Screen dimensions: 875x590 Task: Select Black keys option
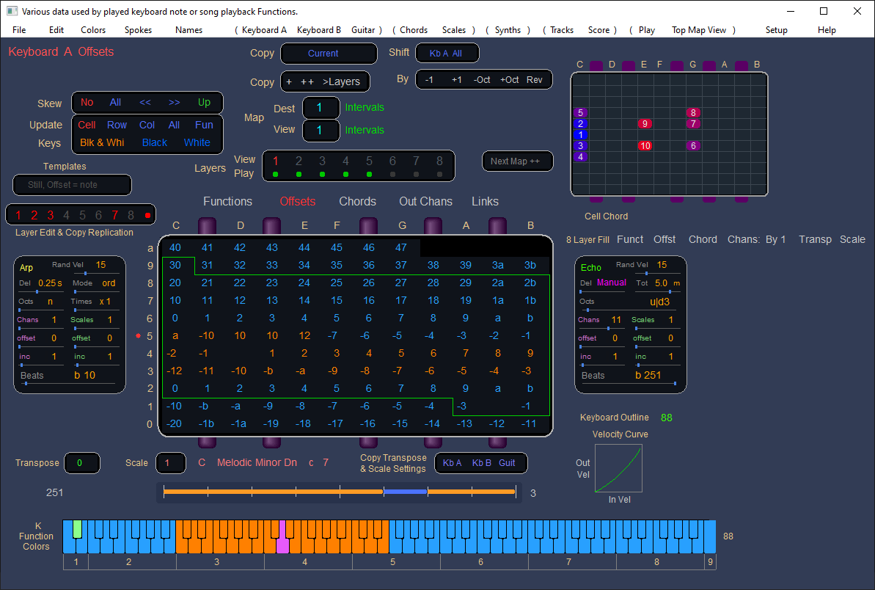pyautogui.click(x=155, y=142)
